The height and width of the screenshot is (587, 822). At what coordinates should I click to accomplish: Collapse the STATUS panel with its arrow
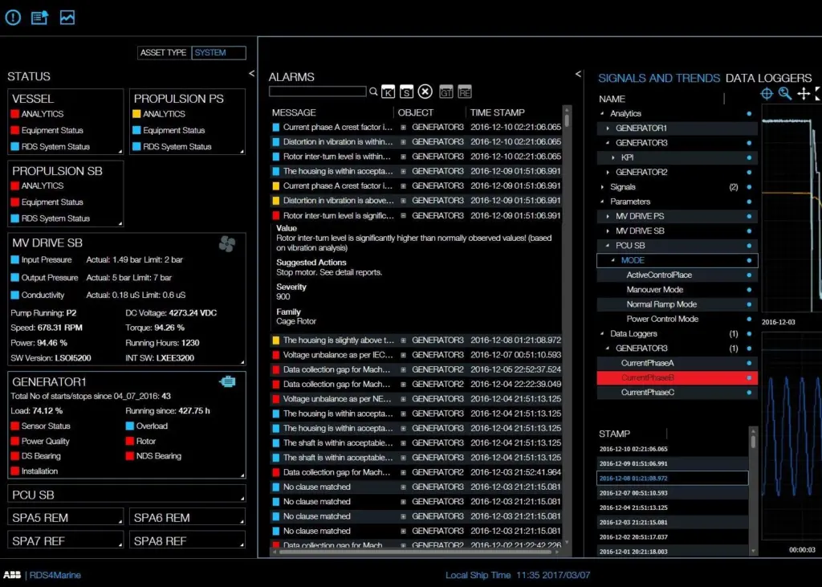[x=251, y=74]
